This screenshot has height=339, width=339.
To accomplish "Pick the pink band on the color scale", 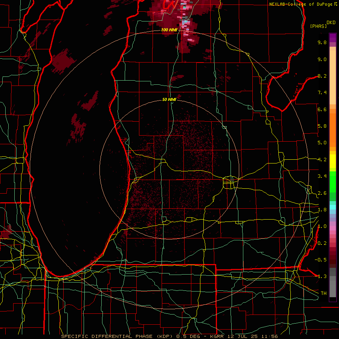I will (x=333, y=228).
